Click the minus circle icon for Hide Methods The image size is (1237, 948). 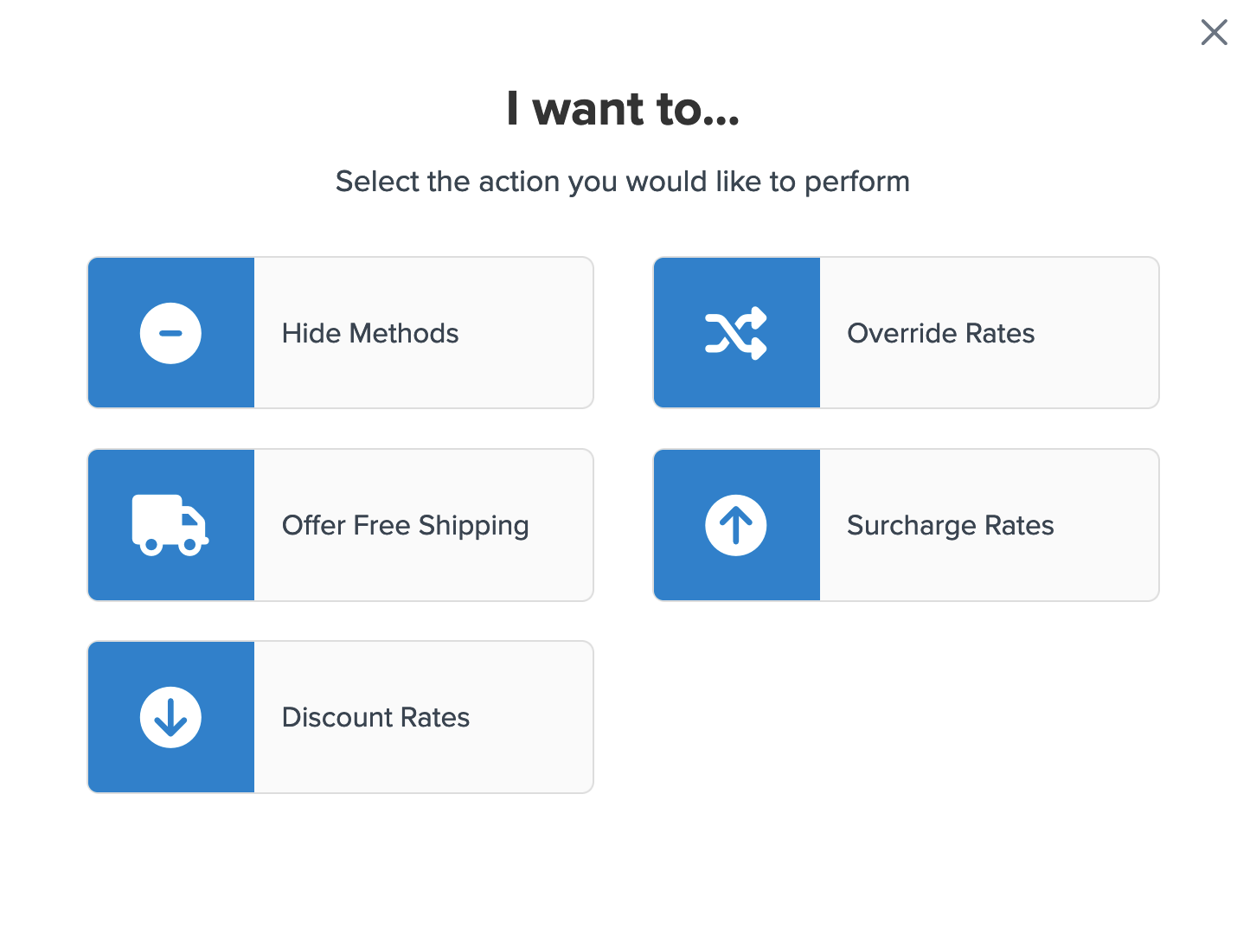[x=170, y=333]
